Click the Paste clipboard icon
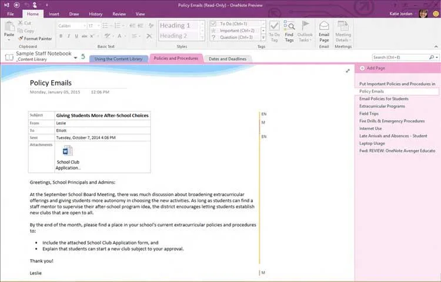 point(9,27)
